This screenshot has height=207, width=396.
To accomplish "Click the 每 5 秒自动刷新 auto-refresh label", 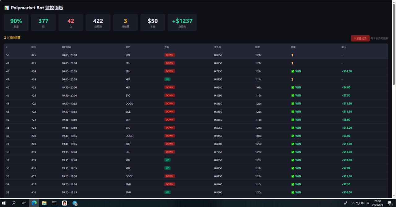I will coord(379,38).
